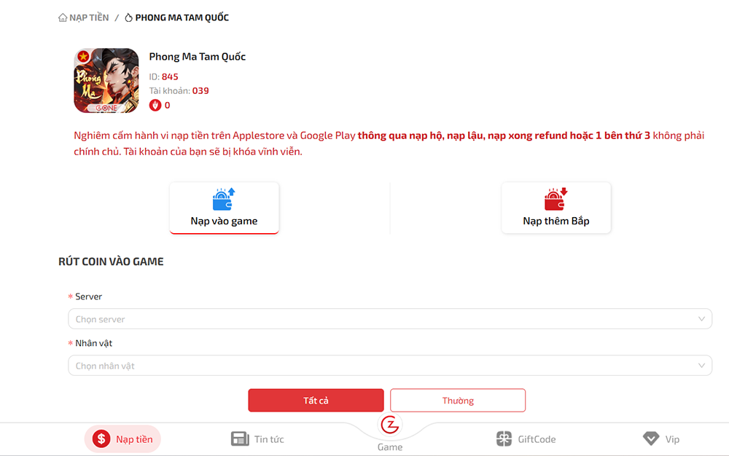Click the red wallet Nạp thêm Bắp icon

coord(555,199)
